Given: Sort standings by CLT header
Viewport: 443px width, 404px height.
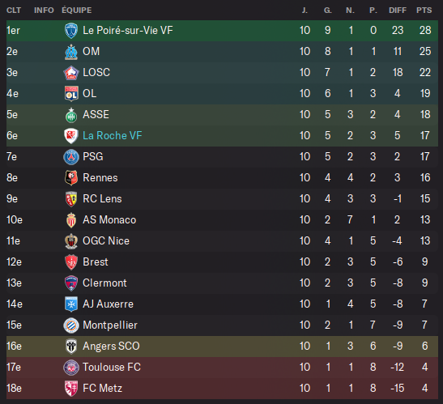Looking at the screenshot, I should [x=14, y=11].
